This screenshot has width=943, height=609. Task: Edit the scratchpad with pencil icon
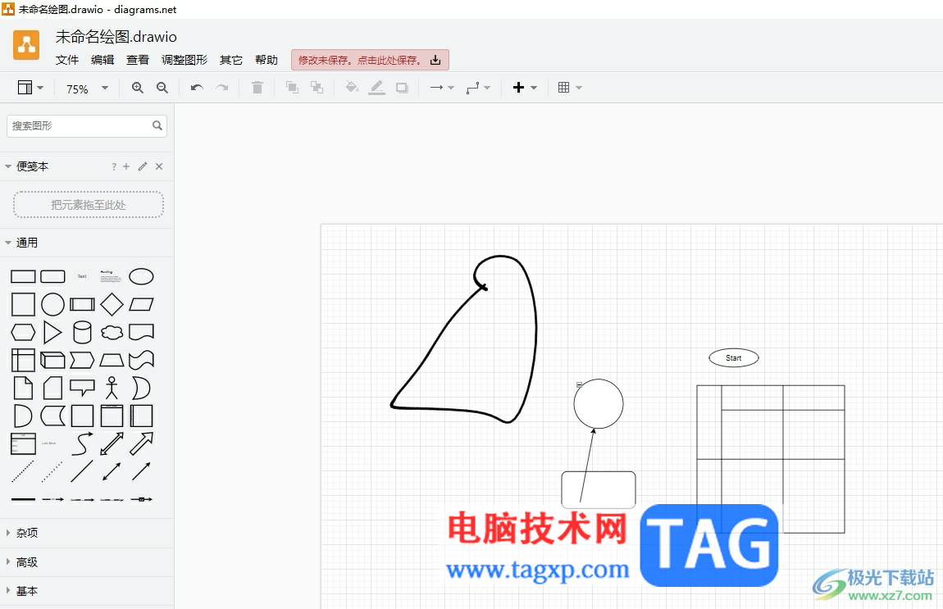point(143,166)
